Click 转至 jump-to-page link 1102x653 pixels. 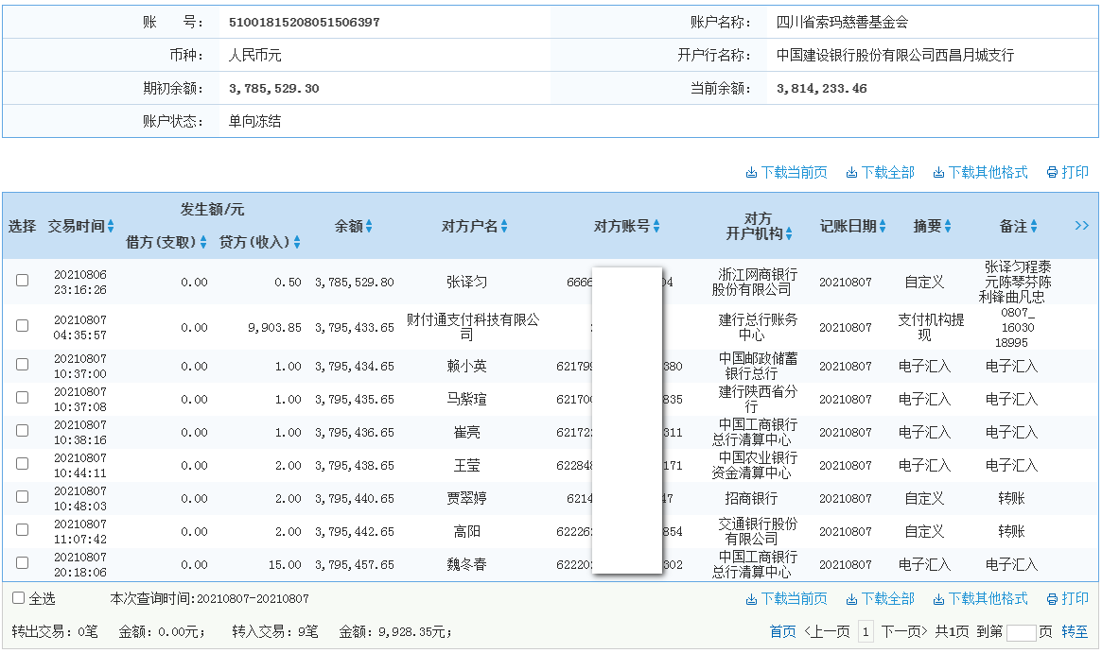(x=1075, y=632)
